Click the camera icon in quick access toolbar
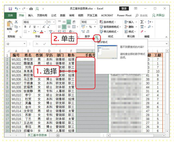The image size is (174, 142). [x=31, y=9]
